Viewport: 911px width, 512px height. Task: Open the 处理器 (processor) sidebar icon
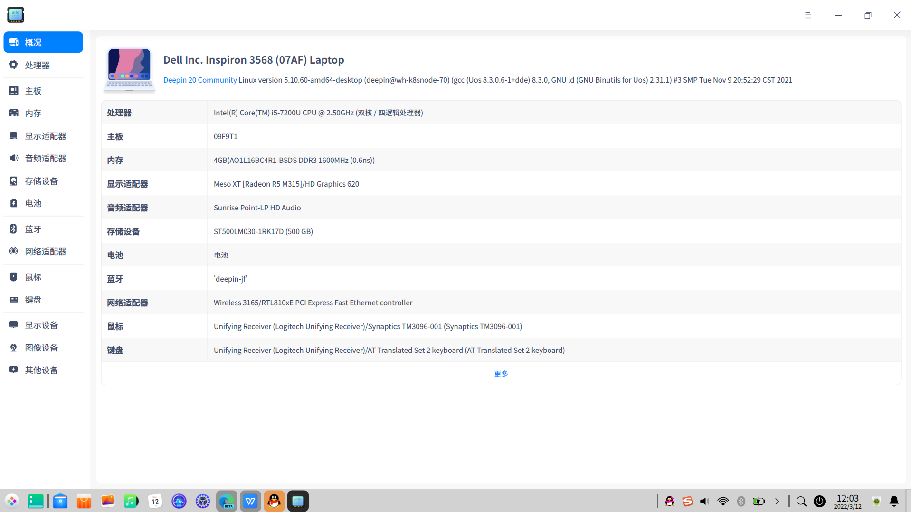coord(14,65)
